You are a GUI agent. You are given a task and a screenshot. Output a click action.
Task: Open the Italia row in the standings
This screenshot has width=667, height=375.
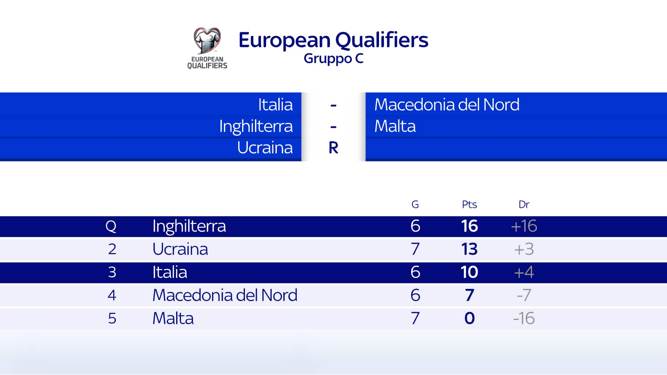pos(170,272)
